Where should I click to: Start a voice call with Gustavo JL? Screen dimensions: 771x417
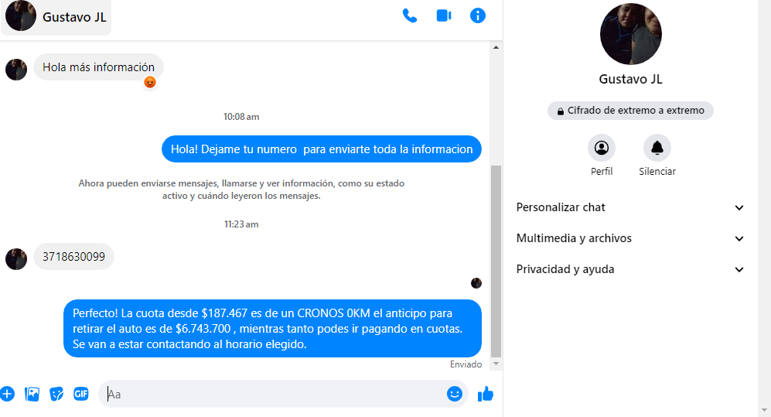(410, 15)
